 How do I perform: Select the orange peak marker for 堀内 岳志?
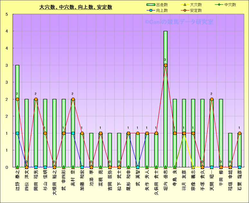pyautogui.click(x=165, y=65)
